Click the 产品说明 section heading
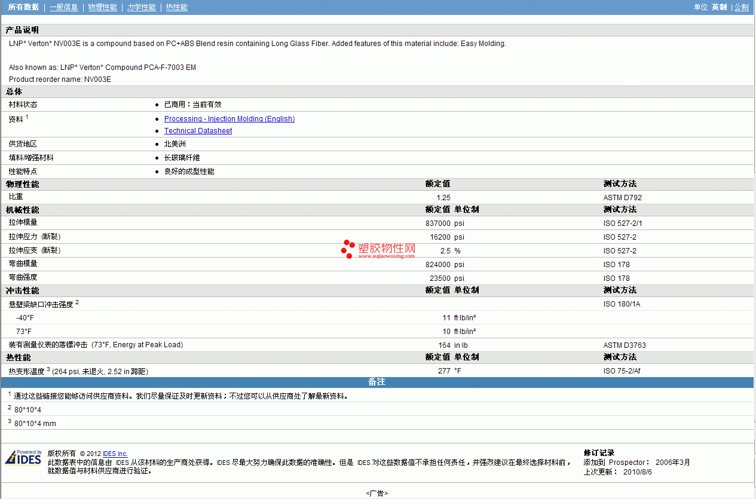Image resolution: width=756 pixels, height=499 pixels. [23, 30]
